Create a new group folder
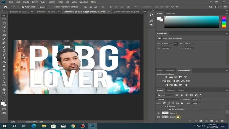229x129 pixels. click(211, 121)
